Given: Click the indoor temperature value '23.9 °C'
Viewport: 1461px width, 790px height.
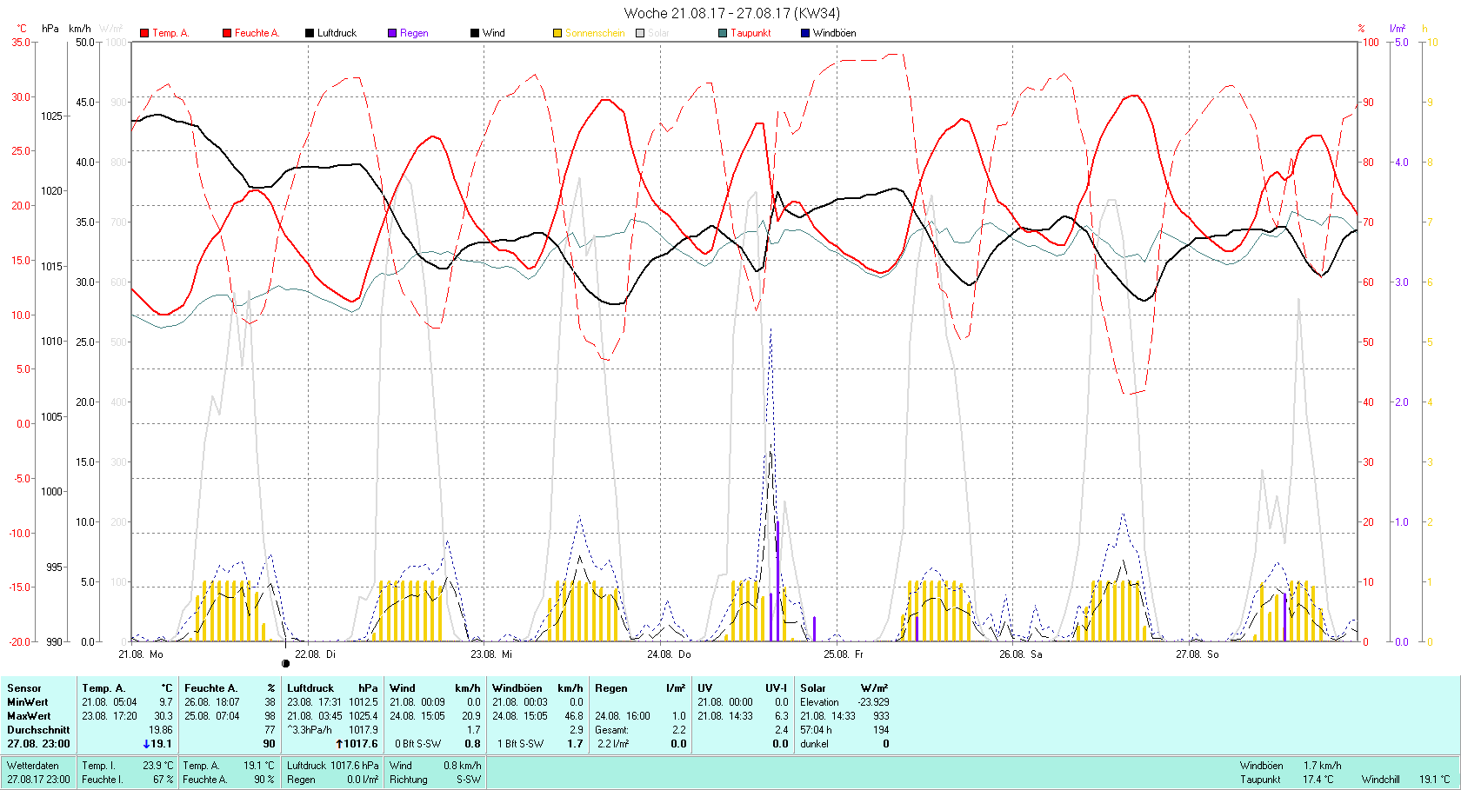Looking at the screenshot, I should [x=157, y=766].
